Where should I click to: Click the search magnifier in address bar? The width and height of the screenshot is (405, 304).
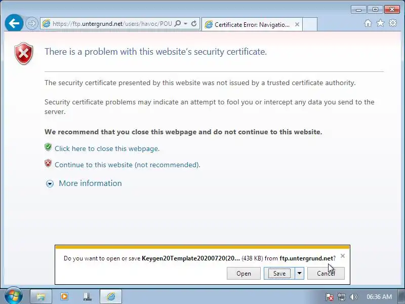coord(178,23)
